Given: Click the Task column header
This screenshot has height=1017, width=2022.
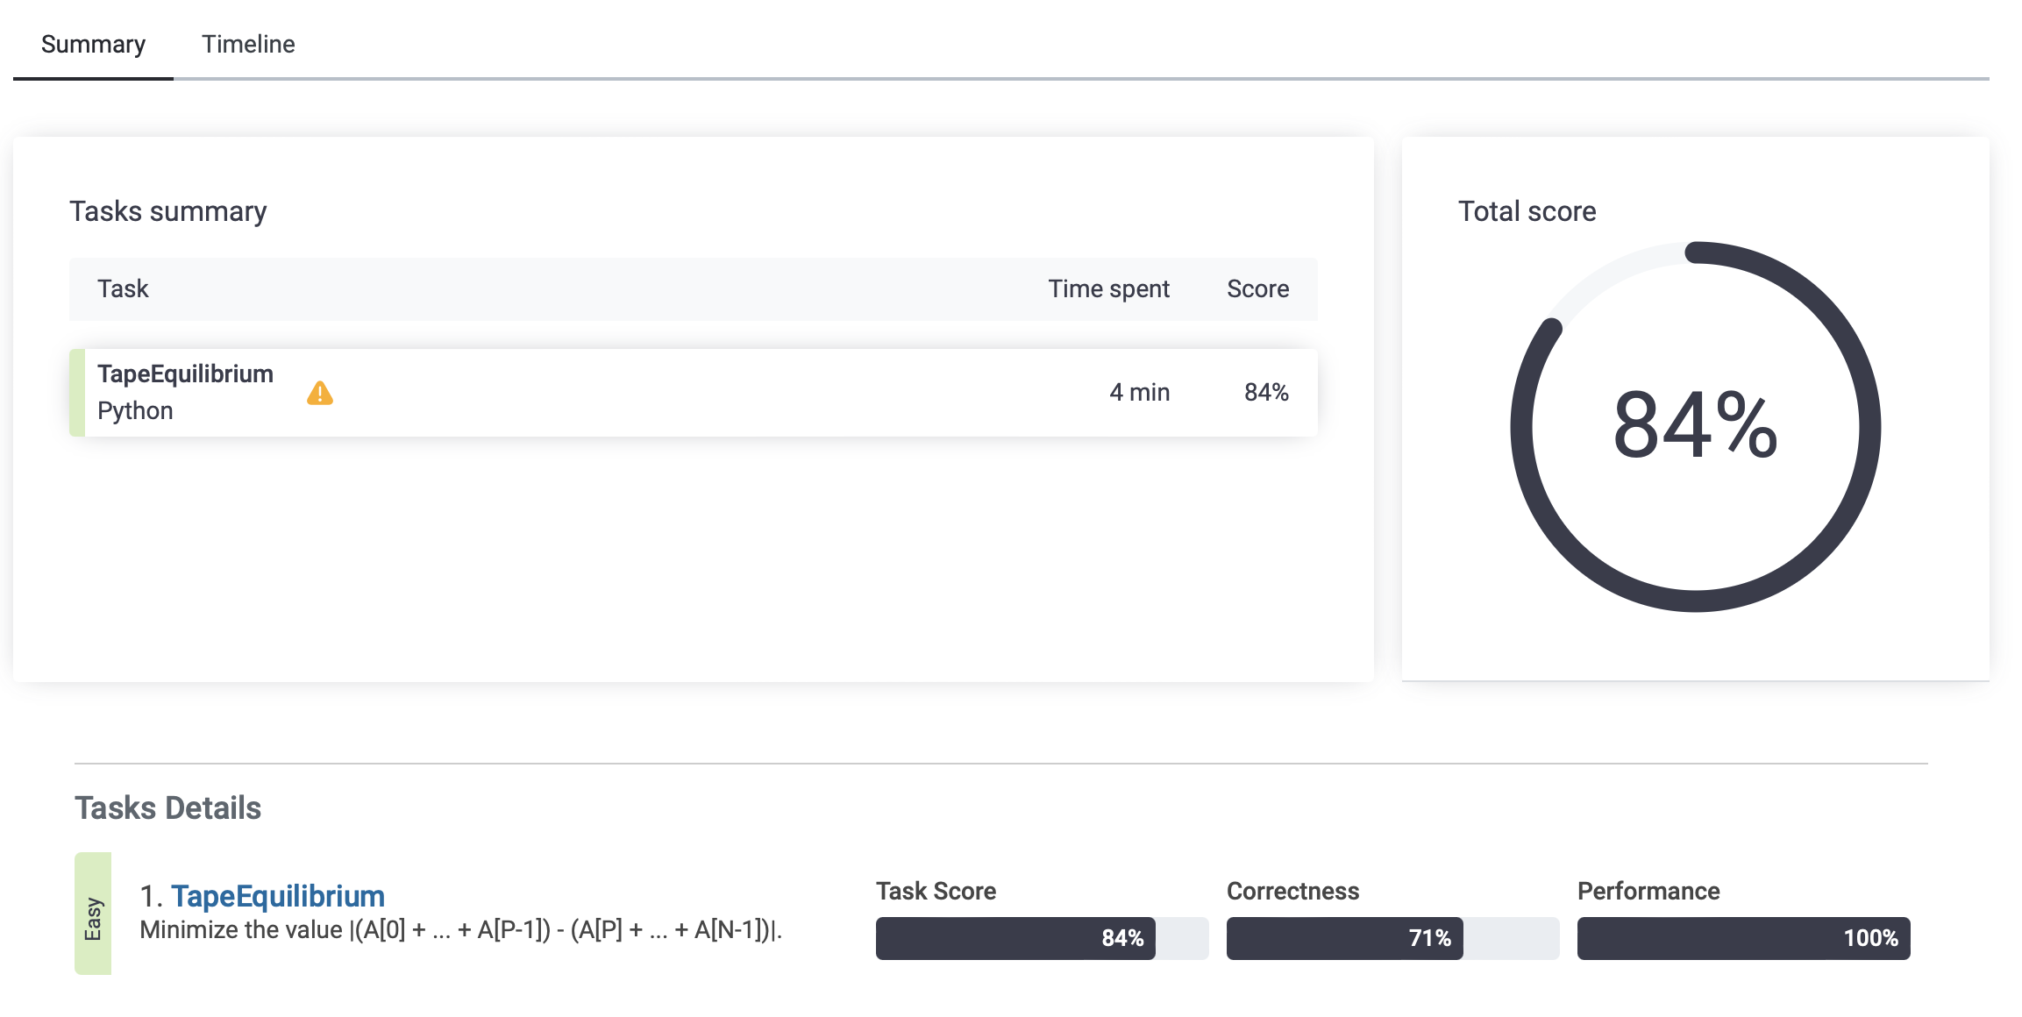Looking at the screenshot, I should pyautogui.click(x=123, y=289).
